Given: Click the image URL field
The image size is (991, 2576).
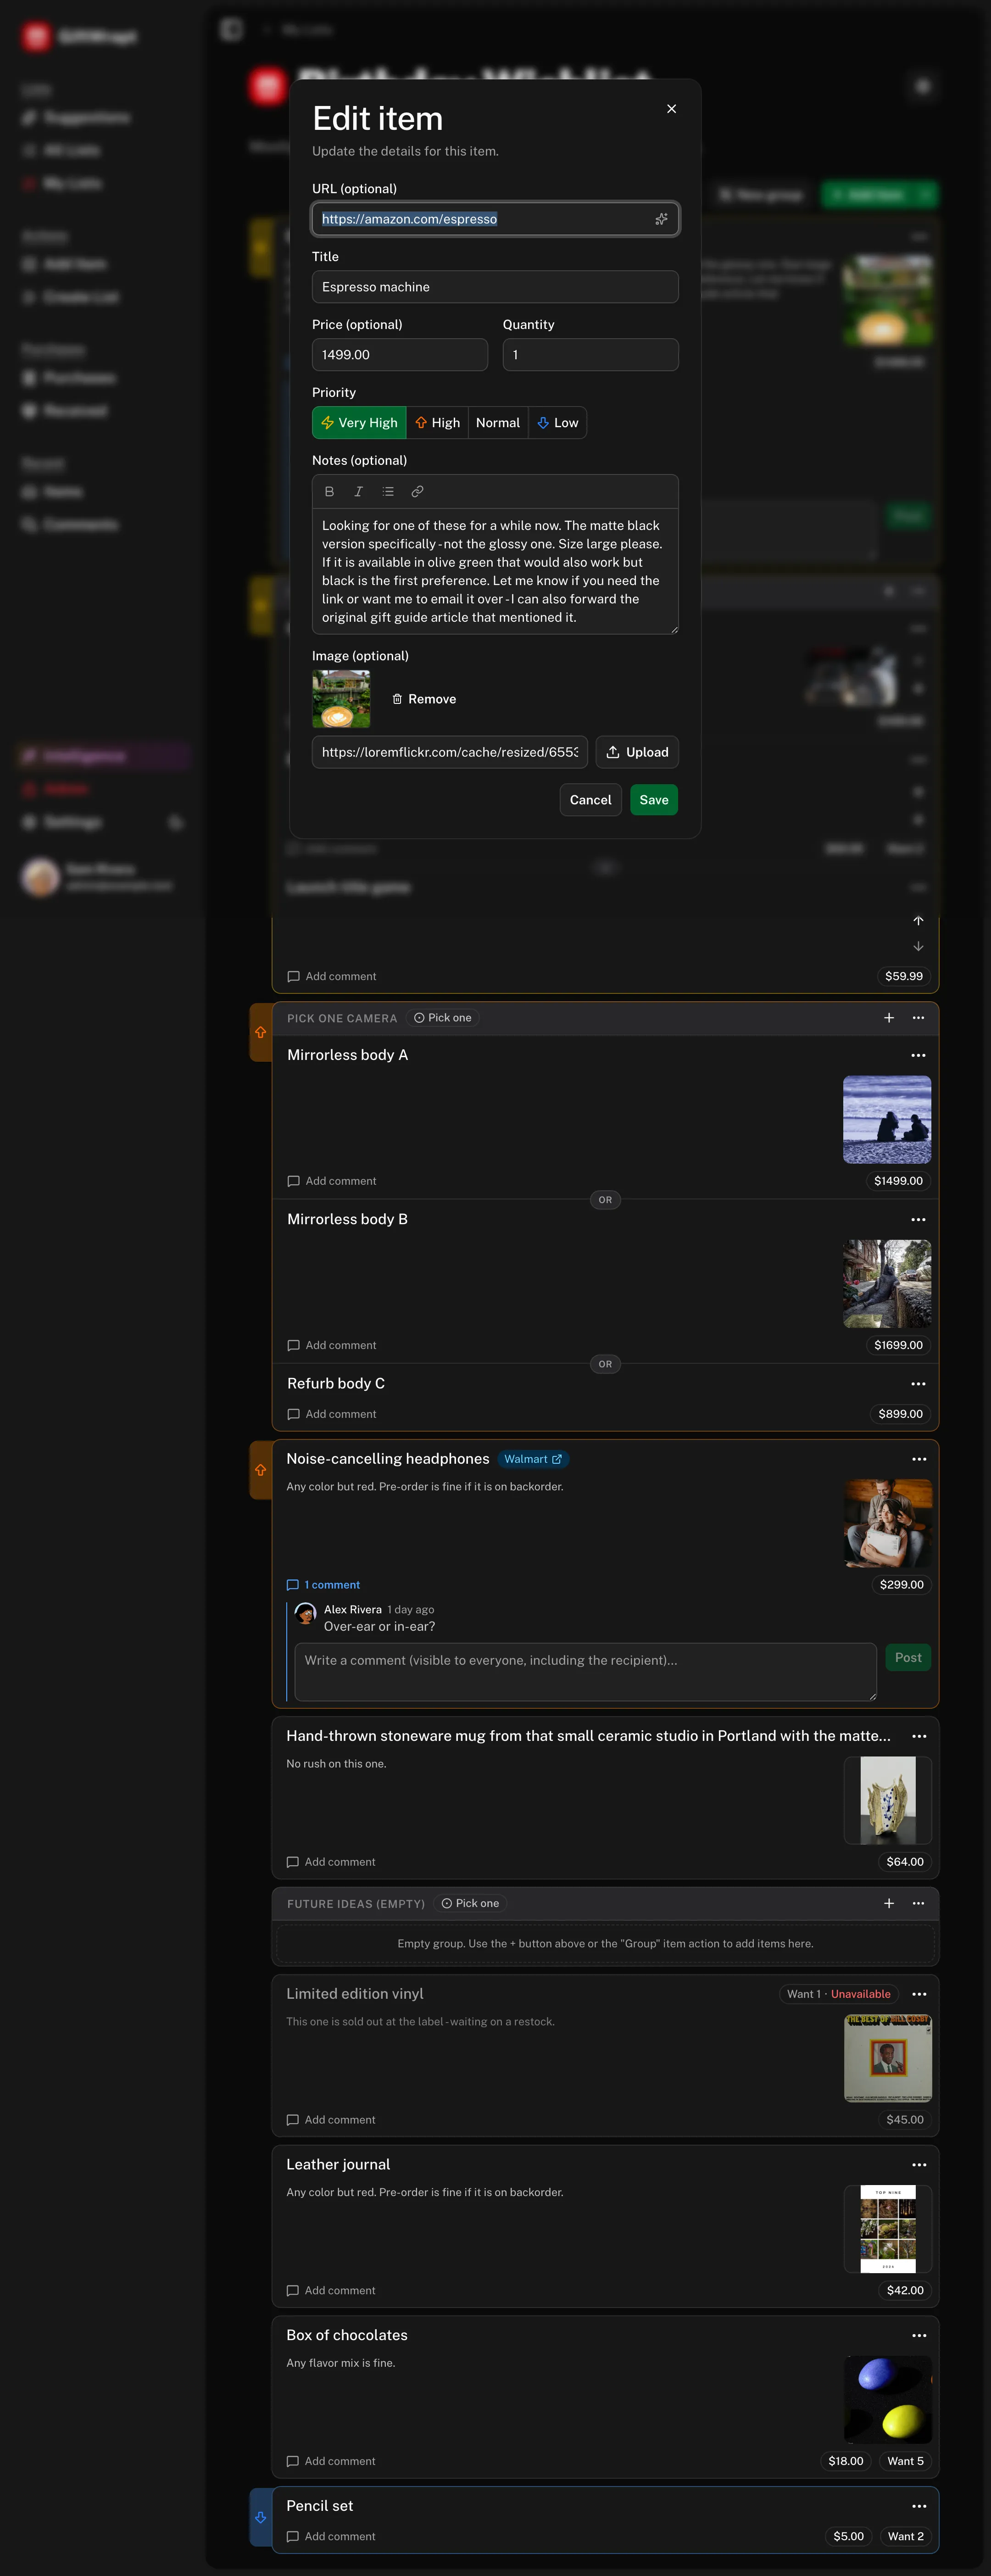Looking at the screenshot, I should (x=450, y=752).
